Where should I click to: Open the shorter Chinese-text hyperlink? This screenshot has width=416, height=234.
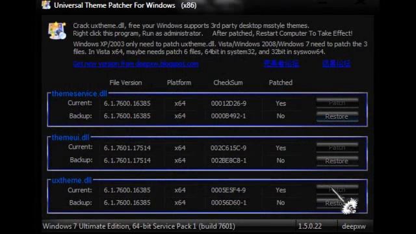coord(337,64)
